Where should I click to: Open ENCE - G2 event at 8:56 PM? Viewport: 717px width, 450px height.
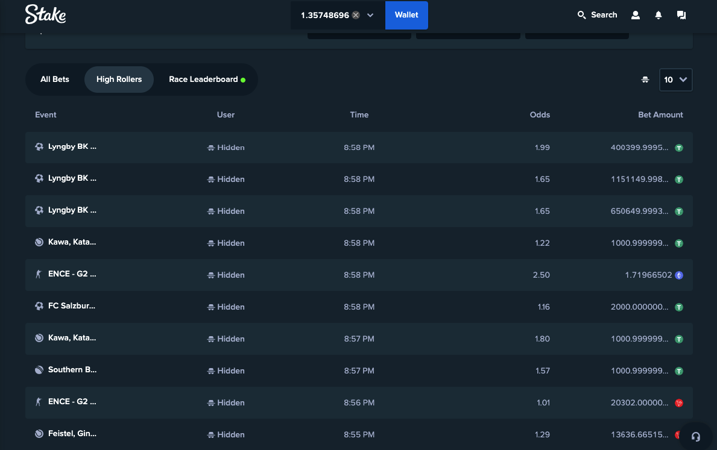(72, 402)
